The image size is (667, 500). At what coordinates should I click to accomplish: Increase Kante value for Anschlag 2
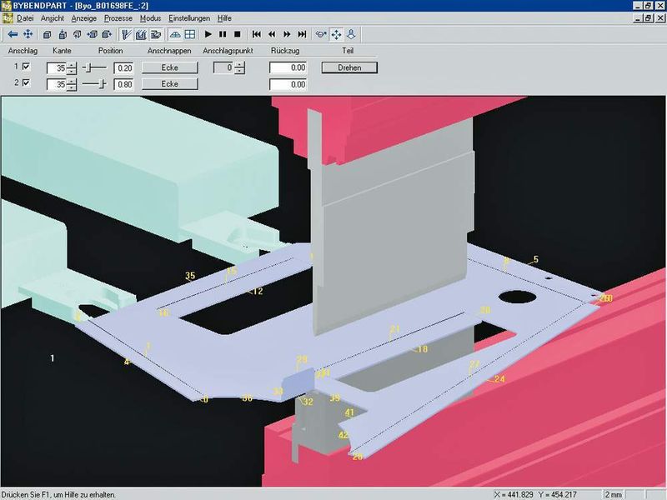point(72,82)
